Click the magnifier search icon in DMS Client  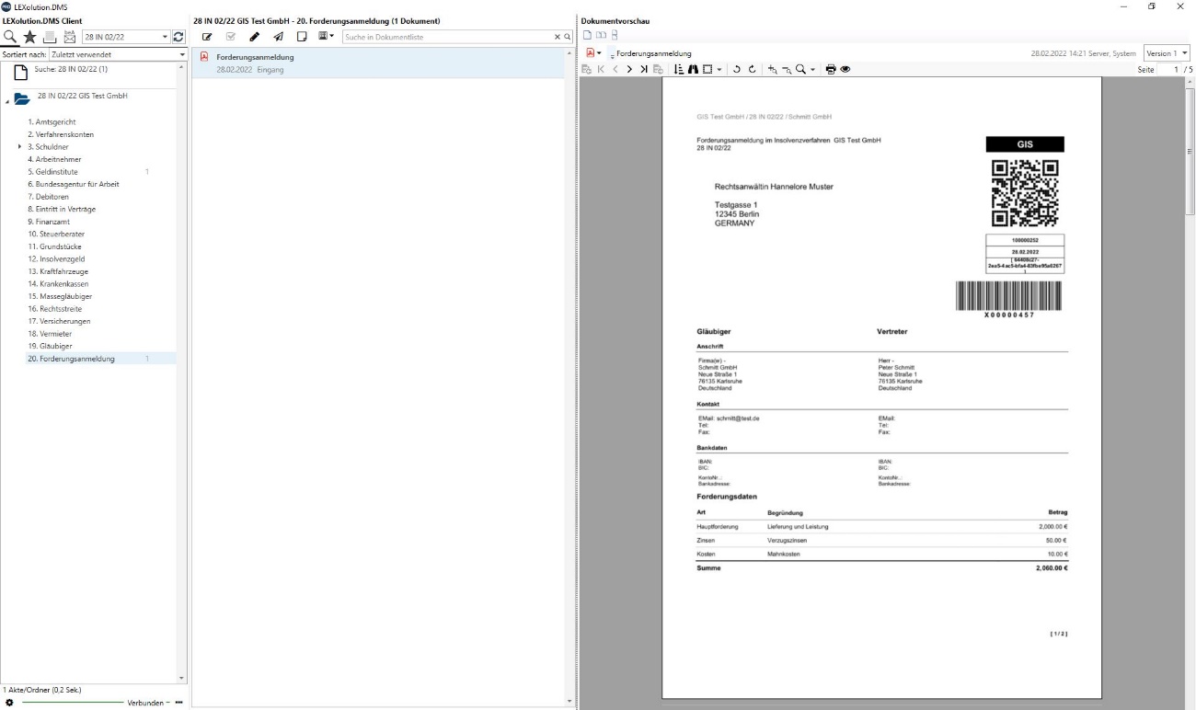(11, 37)
